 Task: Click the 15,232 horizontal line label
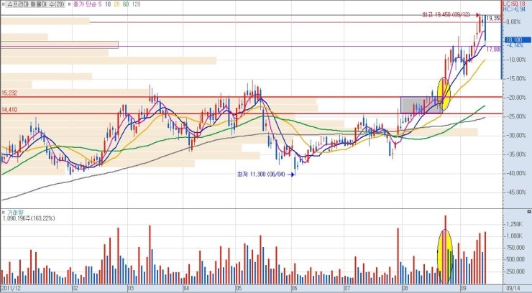10,93
